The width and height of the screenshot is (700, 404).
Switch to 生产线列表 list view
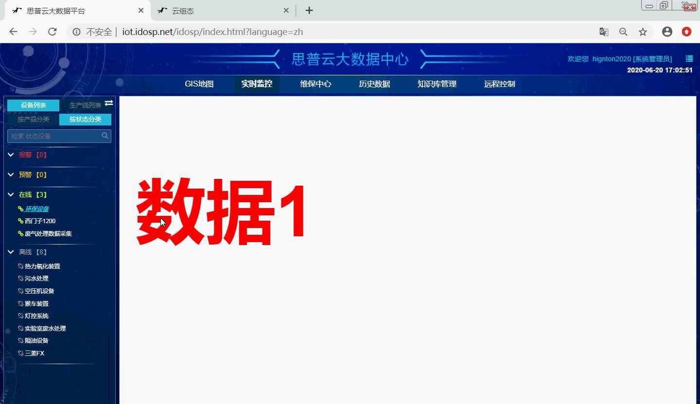pos(86,105)
